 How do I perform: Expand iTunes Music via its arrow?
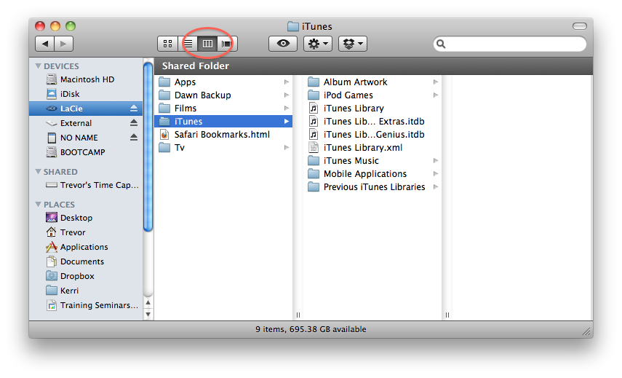[x=436, y=160]
